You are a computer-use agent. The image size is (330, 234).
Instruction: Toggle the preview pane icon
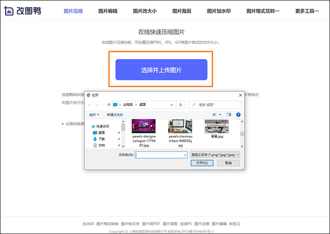229,115
